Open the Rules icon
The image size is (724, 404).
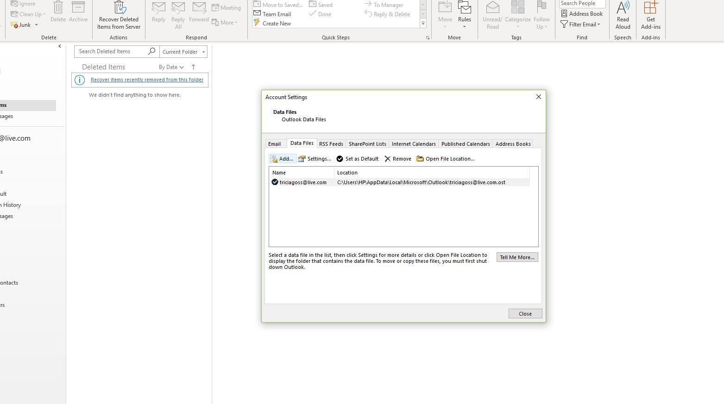[465, 8]
